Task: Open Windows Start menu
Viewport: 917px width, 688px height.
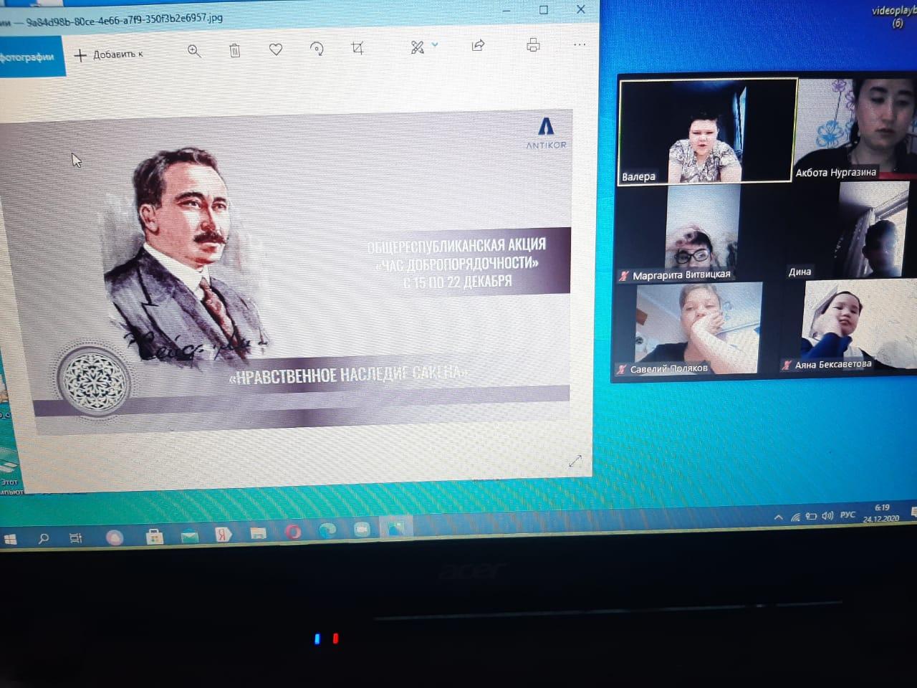Action: coord(11,539)
